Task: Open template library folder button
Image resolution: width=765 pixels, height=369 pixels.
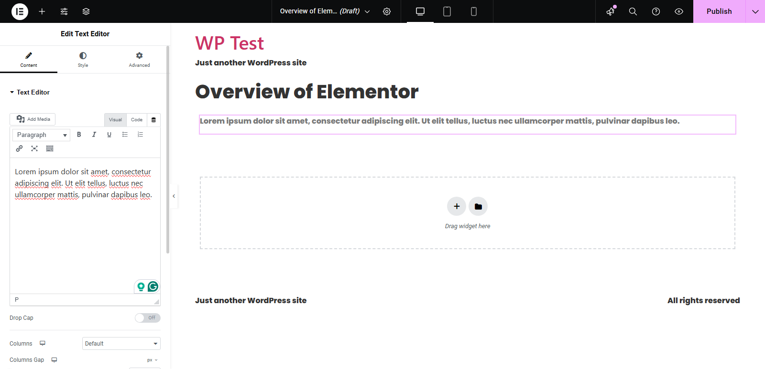Action: (478, 206)
